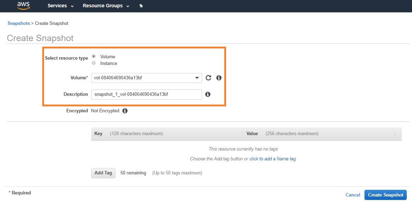Click the Key column header
Viewport: 412px width, 206px height.
[x=99, y=134]
